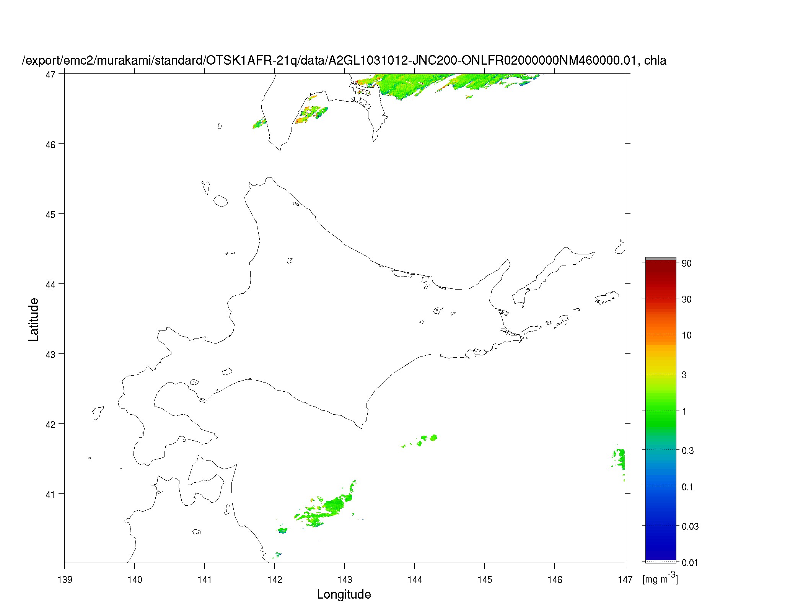Pick the gray cap atop the colorbar
The image size is (803, 612).
tap(661, 259)
